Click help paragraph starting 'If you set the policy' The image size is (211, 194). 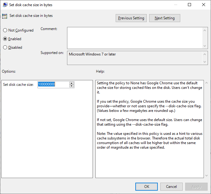tap(149, 106)
